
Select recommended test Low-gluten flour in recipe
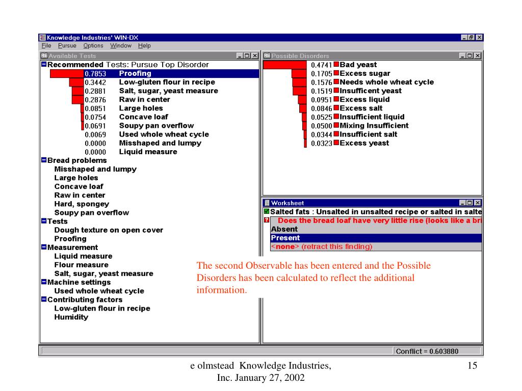tap(167, 82)
